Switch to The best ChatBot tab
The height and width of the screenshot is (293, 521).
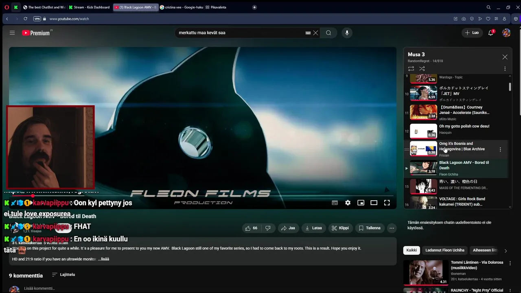click(x=44, y=7)
